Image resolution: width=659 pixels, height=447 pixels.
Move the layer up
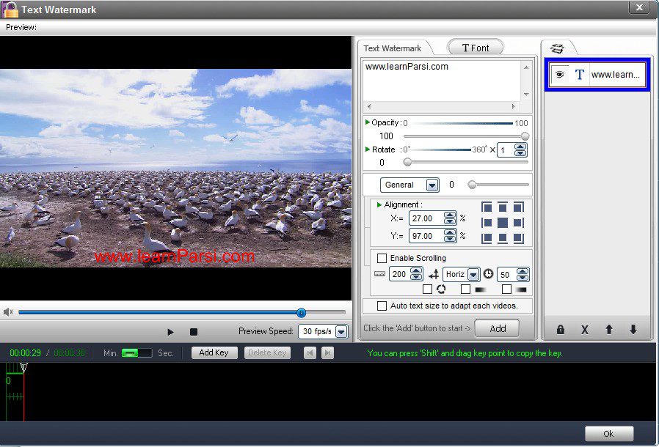click(609, 330)
